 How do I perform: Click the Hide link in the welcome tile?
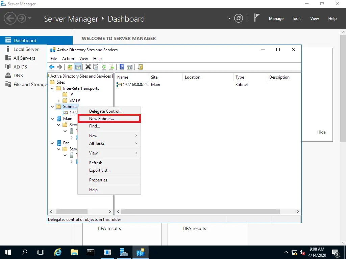321,132
